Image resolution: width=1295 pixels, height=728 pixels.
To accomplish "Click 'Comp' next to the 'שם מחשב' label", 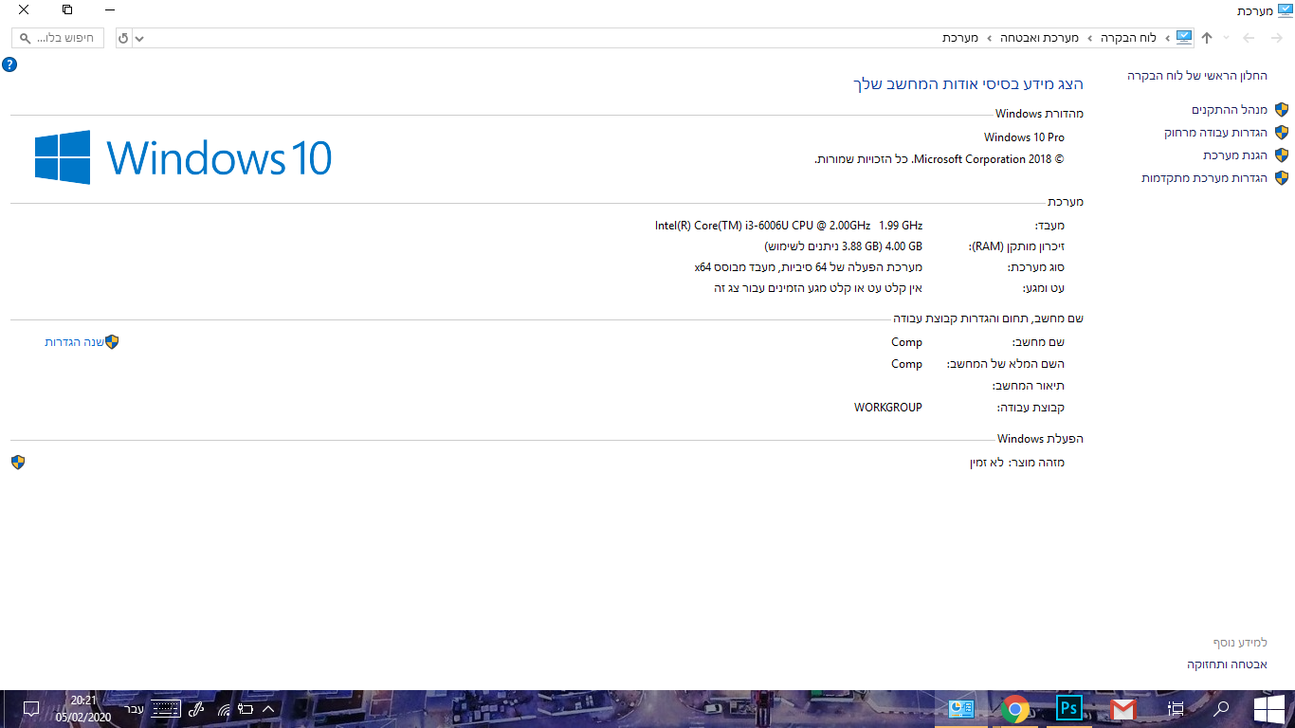I will (x=906, y=342).
